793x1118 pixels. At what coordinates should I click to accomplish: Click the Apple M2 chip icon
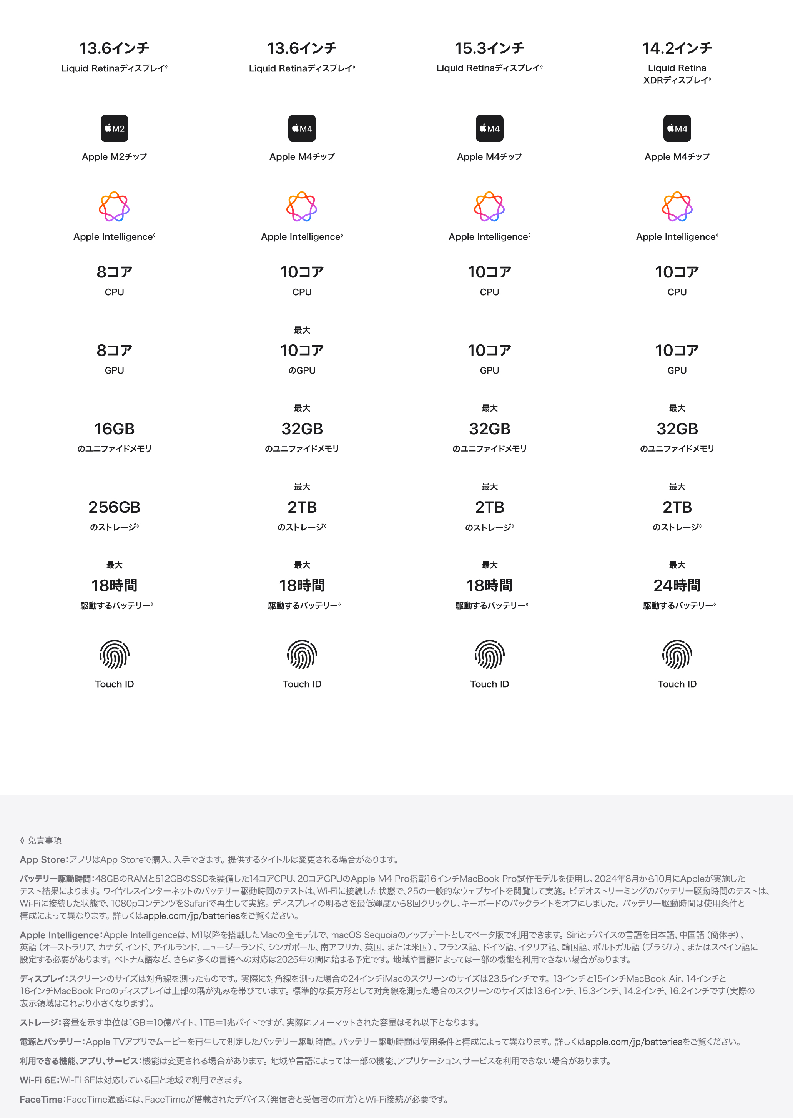(x=114, y=128)
